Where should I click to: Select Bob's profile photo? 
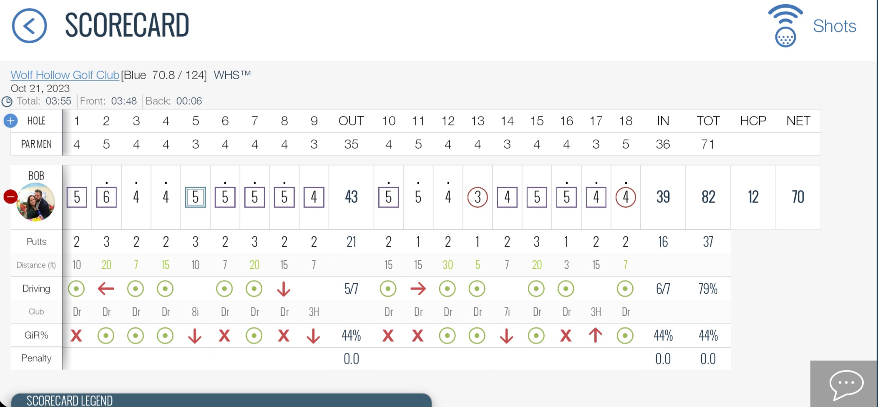tap(35, 202)
